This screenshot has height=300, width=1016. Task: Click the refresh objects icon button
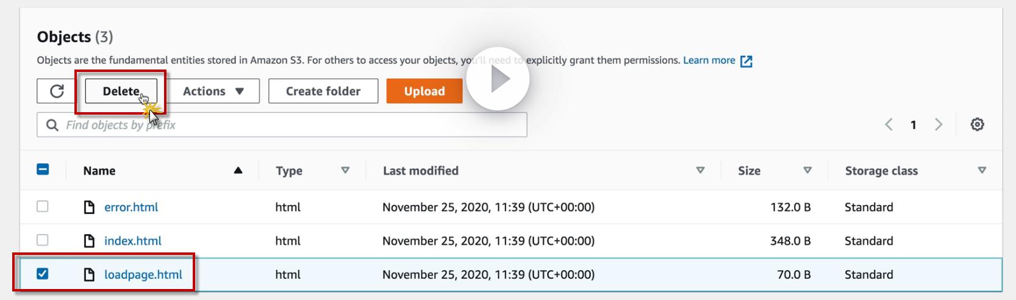point(57,91)
